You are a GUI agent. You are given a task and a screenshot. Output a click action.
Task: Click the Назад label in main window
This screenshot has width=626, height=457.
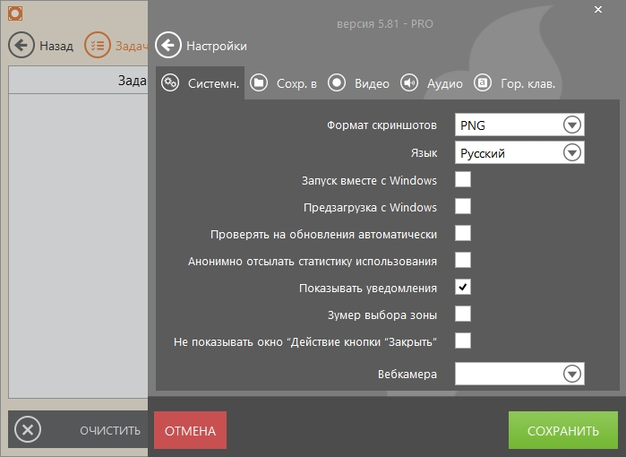click(56, 46)
